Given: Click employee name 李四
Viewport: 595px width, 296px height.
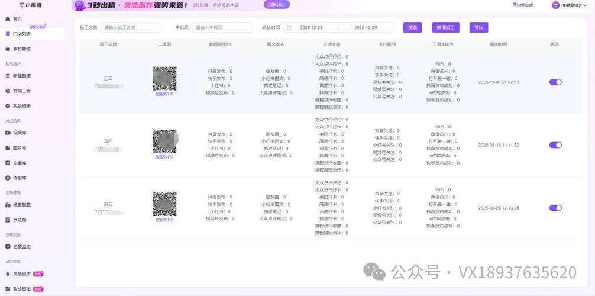Looking at the screenshot, I should [108, 141].
